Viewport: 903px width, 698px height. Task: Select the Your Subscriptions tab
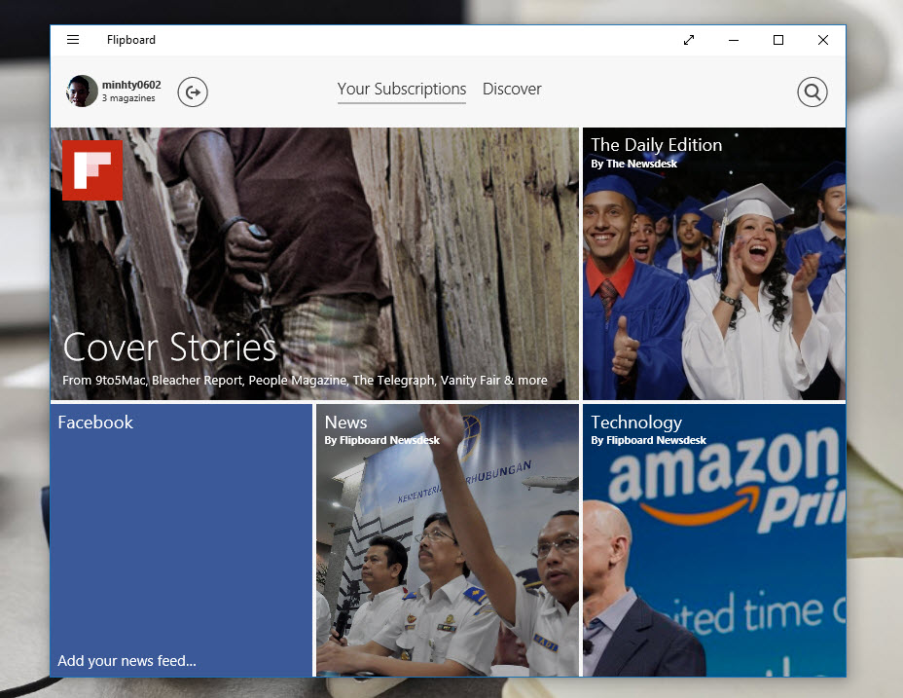click(402, 89)
